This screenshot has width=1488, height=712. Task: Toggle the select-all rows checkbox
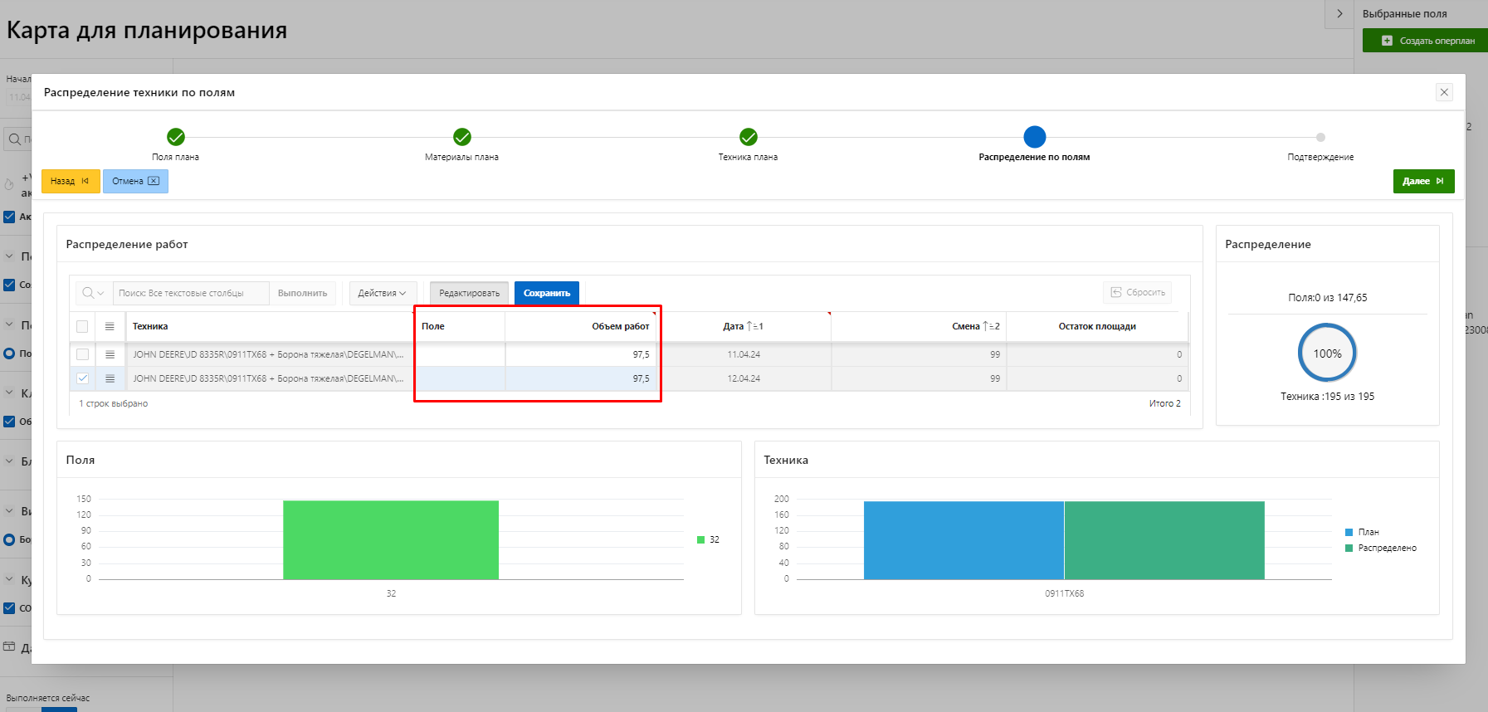click(x=82, y=327)
